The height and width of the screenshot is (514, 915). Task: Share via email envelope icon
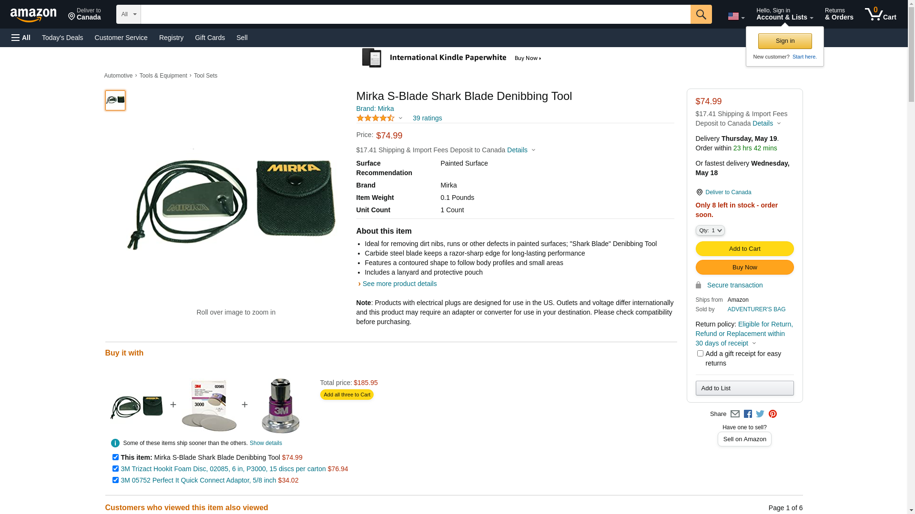(x=735, y=414)
